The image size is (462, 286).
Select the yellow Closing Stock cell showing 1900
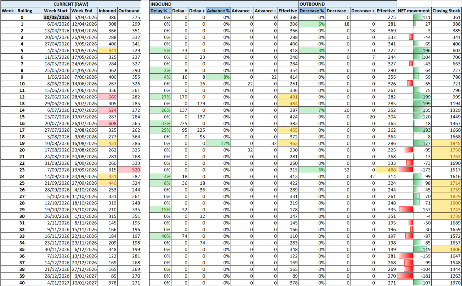[x=446, y=203]
